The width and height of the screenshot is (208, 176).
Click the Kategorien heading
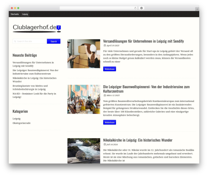coord(20,112)
